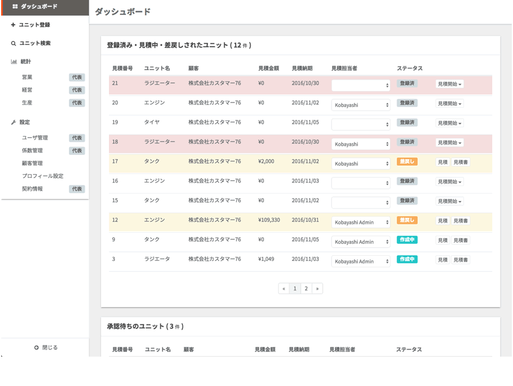This screenshot has height=386, width=513.
Task: Click 見積書 button for estimate 9
Action: point(461,240)
